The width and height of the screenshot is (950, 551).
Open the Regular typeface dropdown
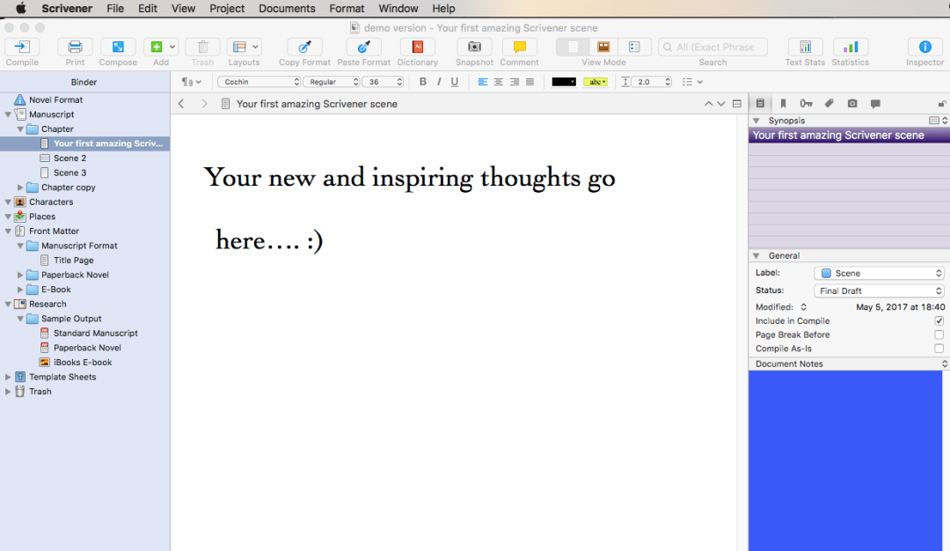click(x=332, y=82)
